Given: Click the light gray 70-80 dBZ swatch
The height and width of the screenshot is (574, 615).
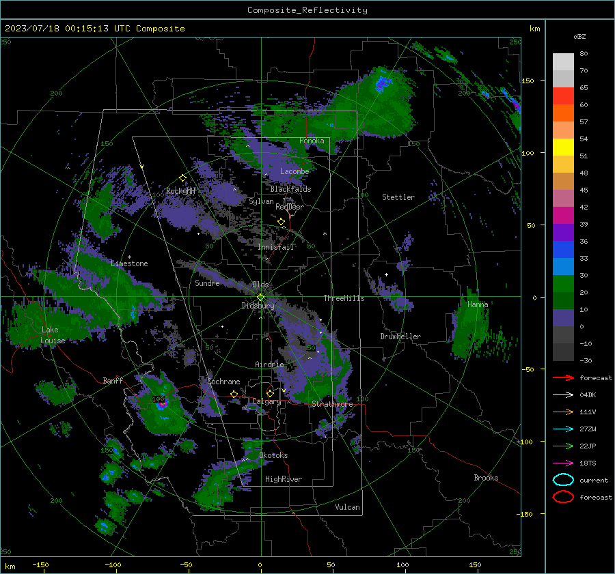Looking at the screenshot, I should (x=563, y=61).
